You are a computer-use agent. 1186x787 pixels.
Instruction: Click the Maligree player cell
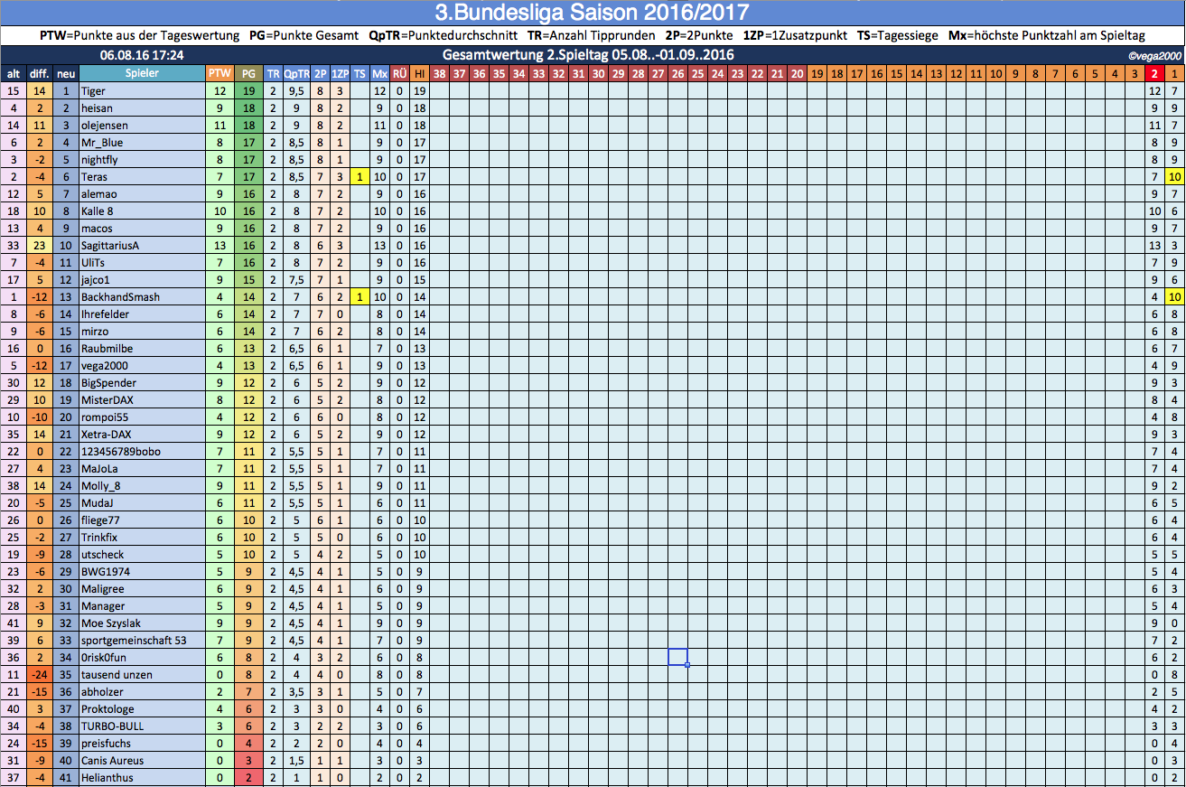[x=142, y=588]
